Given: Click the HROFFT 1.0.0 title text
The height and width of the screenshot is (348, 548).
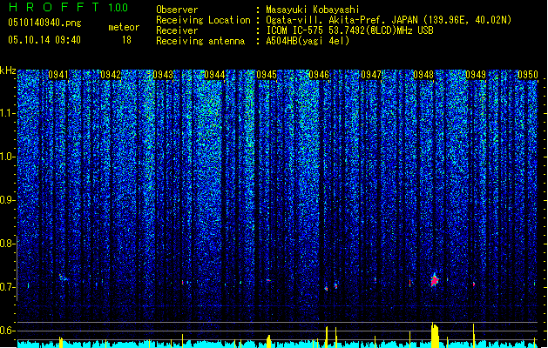Looking at the screenshot, I should coord(68,7).
